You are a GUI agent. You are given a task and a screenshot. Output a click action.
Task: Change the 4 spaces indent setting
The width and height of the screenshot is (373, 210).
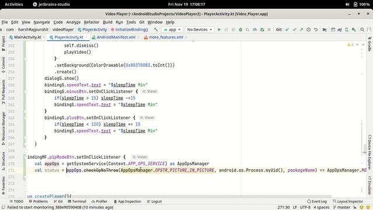(x=321, y=208)
